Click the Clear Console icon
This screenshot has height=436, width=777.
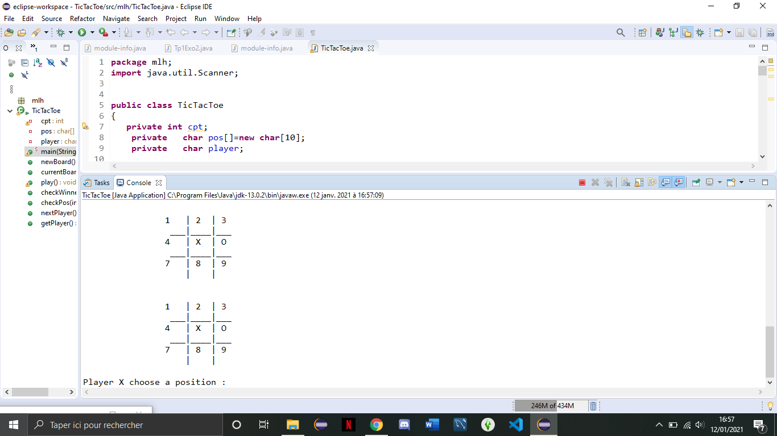pos(626,182)
